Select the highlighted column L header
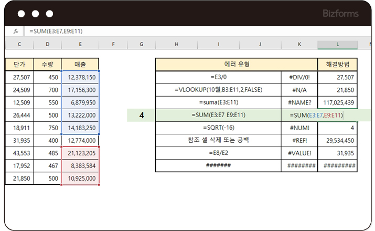Screen dimensions: 375x231 337,44
